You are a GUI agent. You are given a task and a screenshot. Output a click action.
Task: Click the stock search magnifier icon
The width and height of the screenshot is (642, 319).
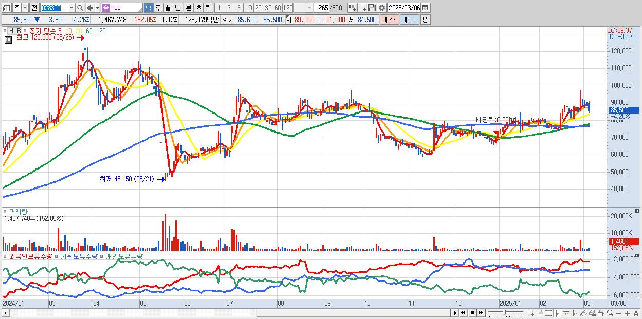click(80, 8)
